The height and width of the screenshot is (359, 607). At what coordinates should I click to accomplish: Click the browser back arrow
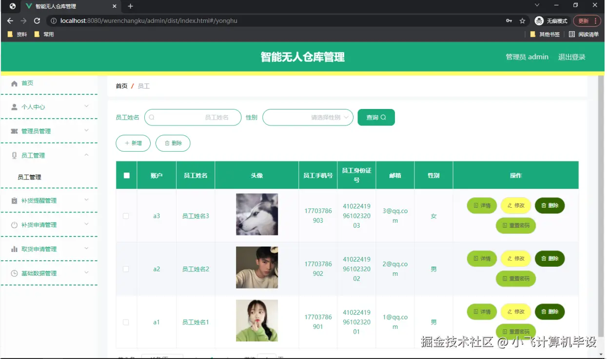coord(10,21)
